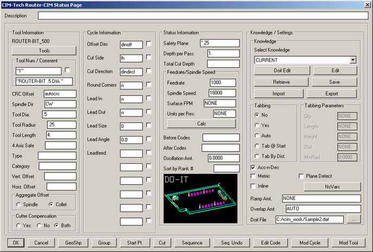Tick the Leadfeed checkbox
This screenshot has width=373, height=252.
[x=149, y=152]
